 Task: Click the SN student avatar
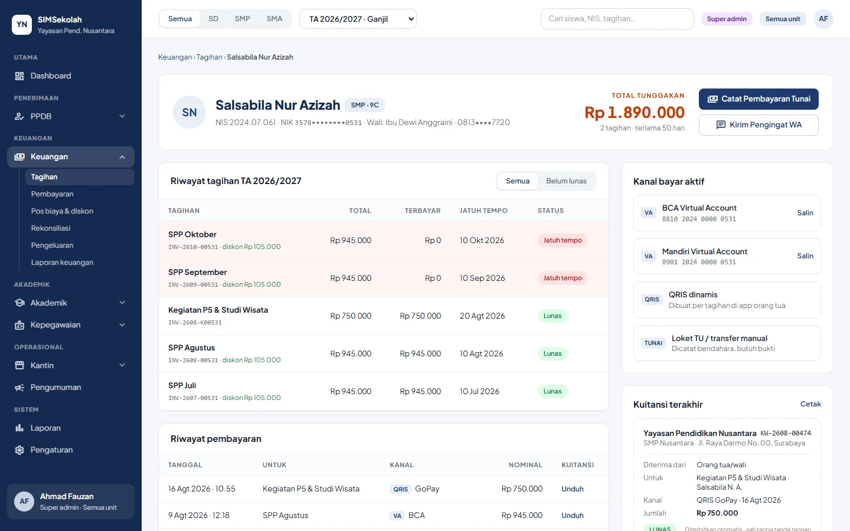pyautogui.click(x=189, y=112)
